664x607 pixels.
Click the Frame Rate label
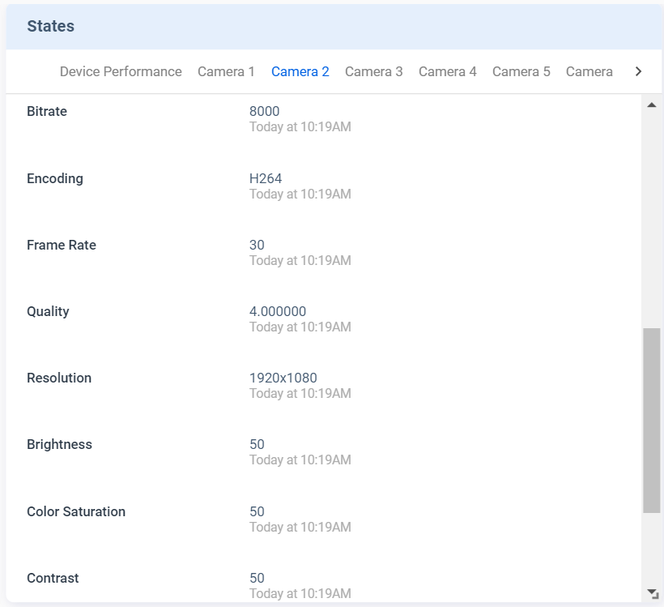point(62,245)
